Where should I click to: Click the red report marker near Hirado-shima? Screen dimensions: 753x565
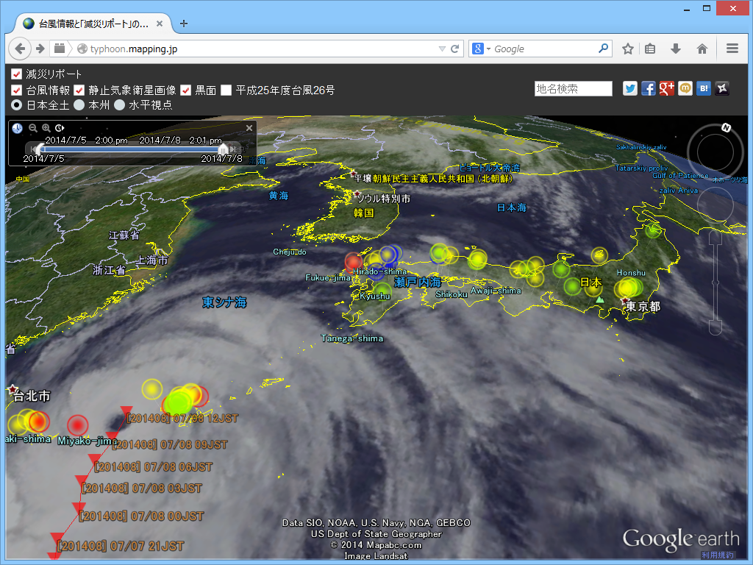[x=354, y=261]
